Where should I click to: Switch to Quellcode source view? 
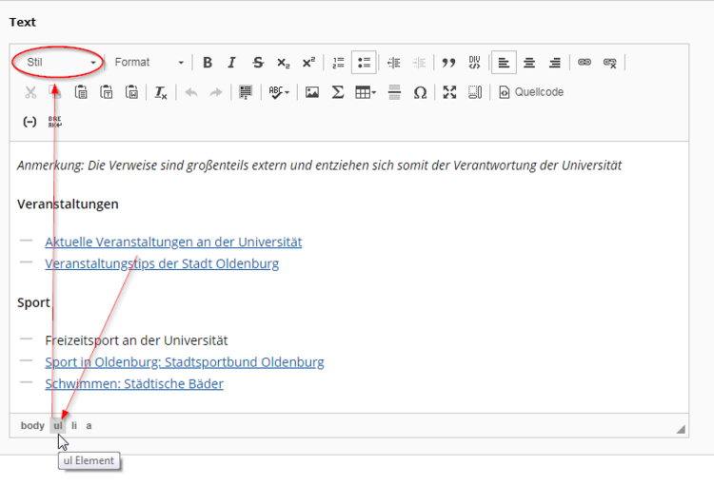click(x=531, y=92)
